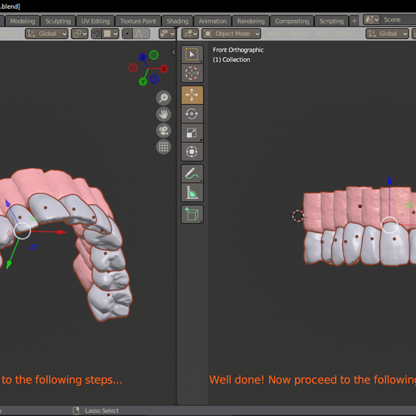The height and width of the screenshot is (416, 416).
Task: Click the green Y move arrow in left viewport
Action: [9, 264]
